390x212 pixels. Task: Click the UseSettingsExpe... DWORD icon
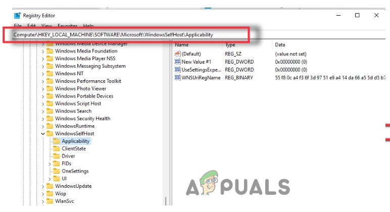point(177,70)
